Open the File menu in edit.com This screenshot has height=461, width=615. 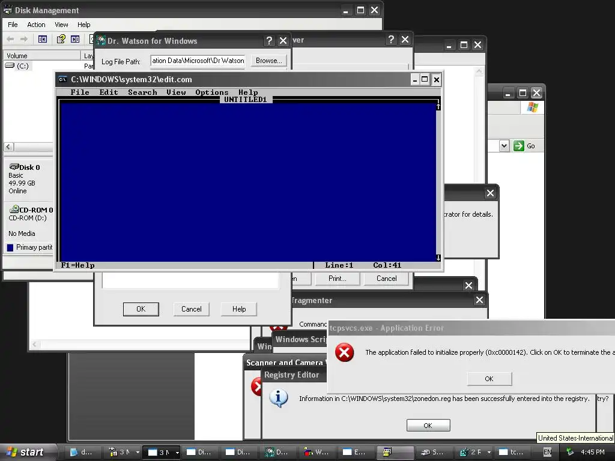(80, 92)
